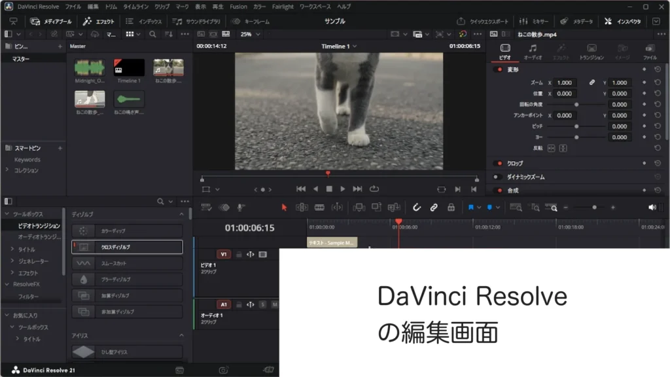Toggle the 合成 section enable switch
Screen dimensions: 670x377
coord(498,190)
